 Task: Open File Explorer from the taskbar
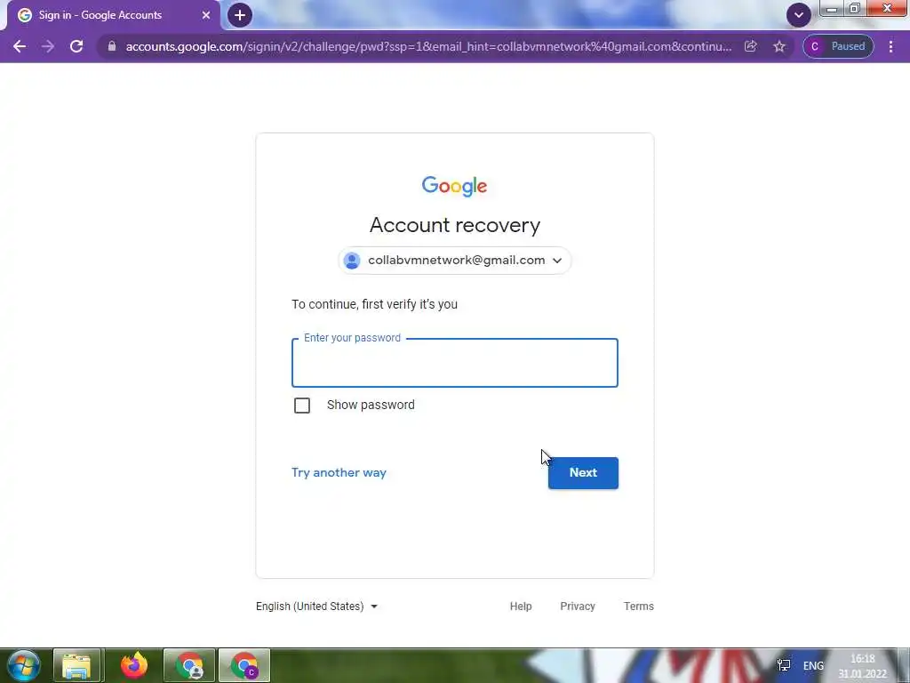coord(76,665)
